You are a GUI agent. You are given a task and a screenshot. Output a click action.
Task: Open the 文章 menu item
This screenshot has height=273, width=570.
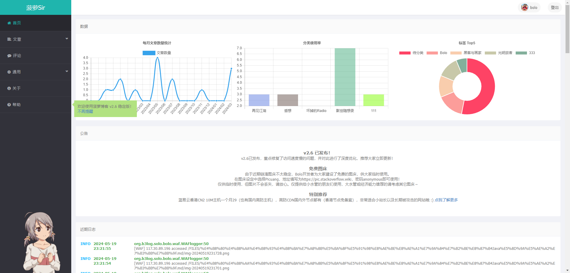[x=36, y=39]
